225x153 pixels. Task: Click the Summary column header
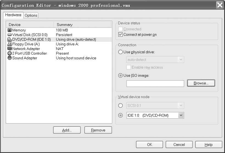point(82,25)
